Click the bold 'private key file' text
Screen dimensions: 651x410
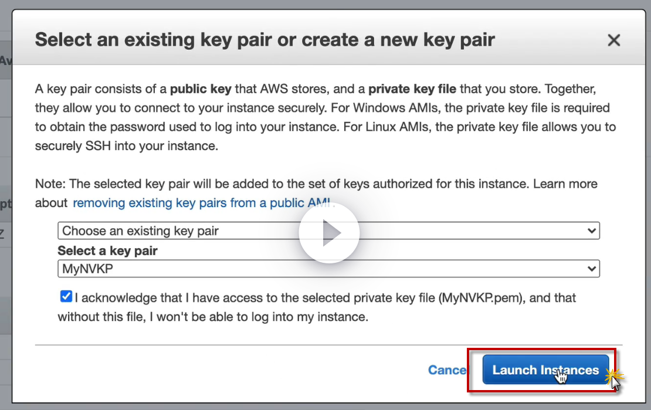(412, 89)
